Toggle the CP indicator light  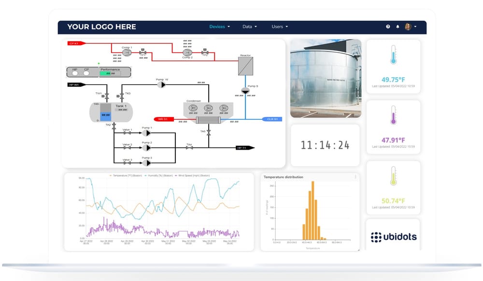(x=86, y=72)
